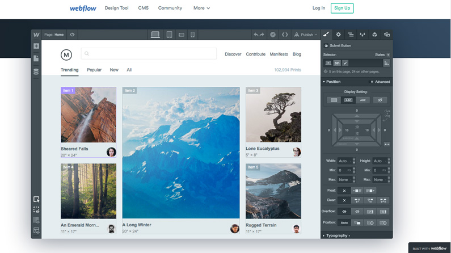The width and height of the screenshot is (451, 253).
Task: Open the Publish dropdown
Action: point(306,35)
